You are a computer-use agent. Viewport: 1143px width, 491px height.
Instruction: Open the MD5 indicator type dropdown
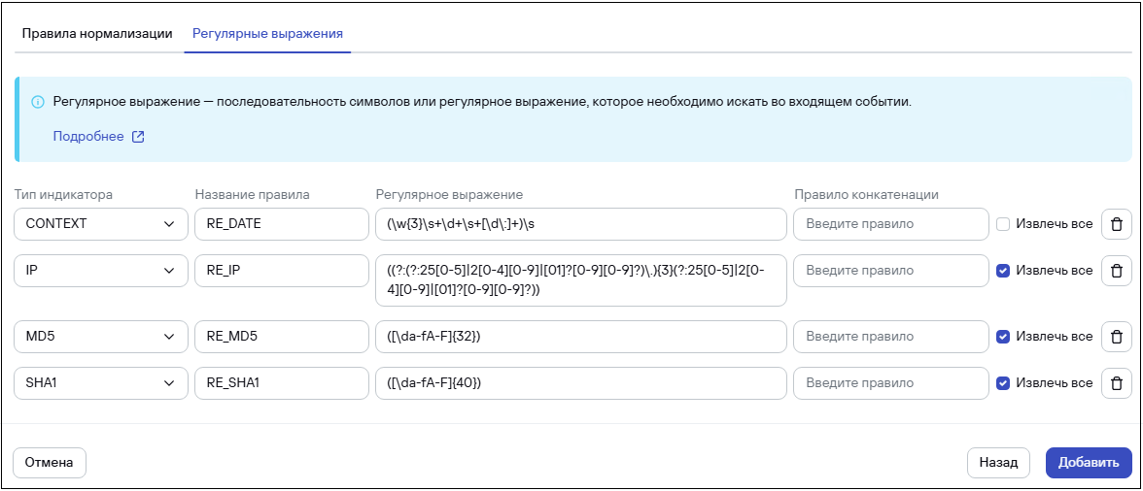pyautogui.click(x=101, y=337)
